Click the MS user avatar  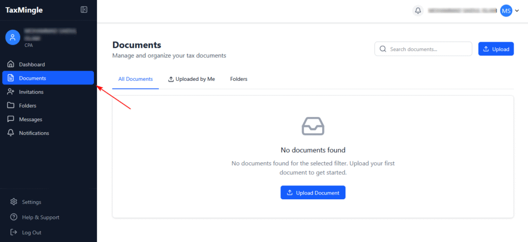point(506,10)
